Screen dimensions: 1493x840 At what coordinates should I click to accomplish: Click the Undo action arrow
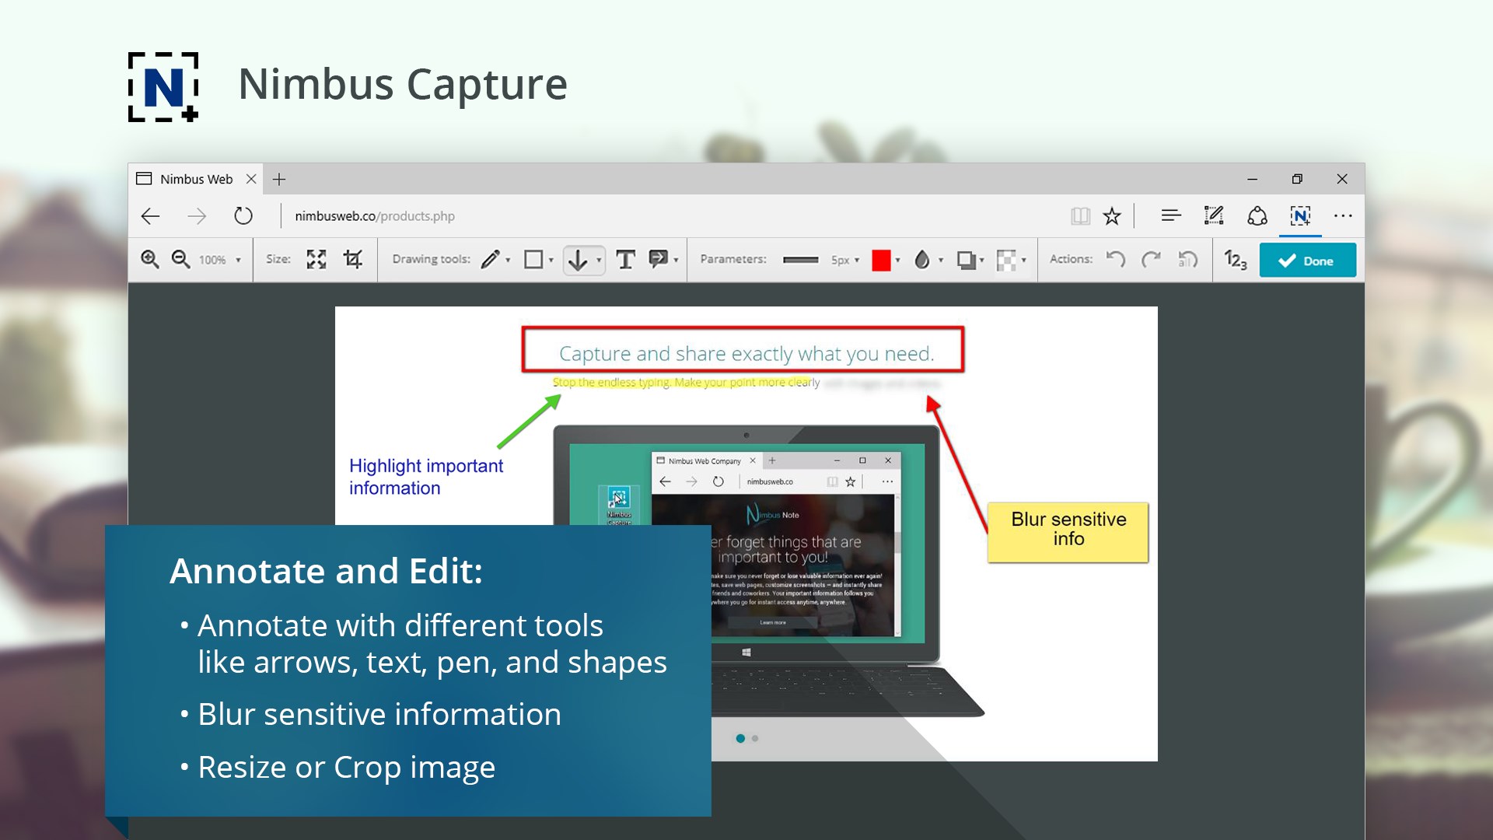tap(1116, 259)
